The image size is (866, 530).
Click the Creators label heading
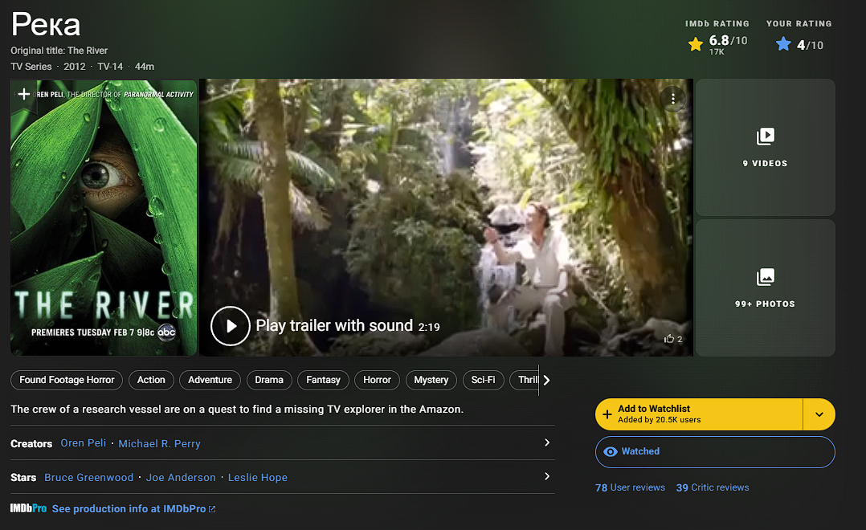click(31, 444)
